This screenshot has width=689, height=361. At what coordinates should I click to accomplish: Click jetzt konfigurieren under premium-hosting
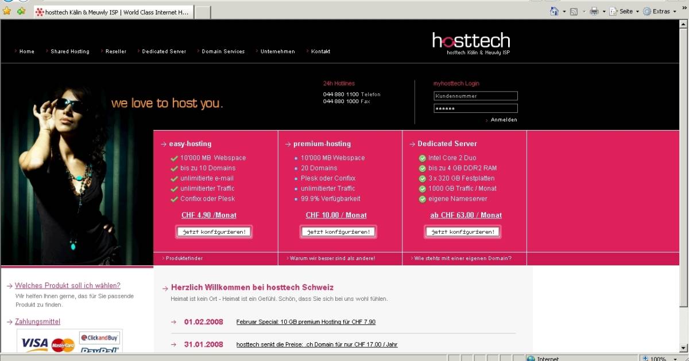[338, 231]
